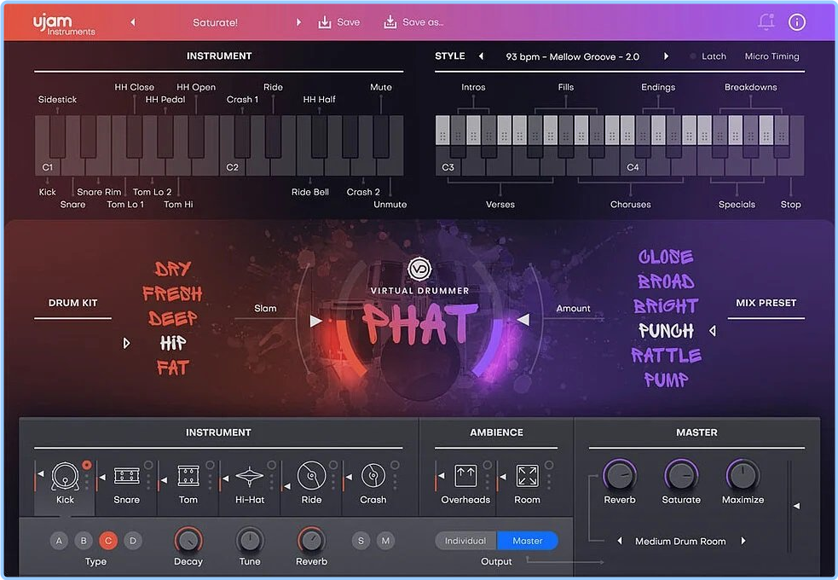Choose the FRESH drum kit

172,293
